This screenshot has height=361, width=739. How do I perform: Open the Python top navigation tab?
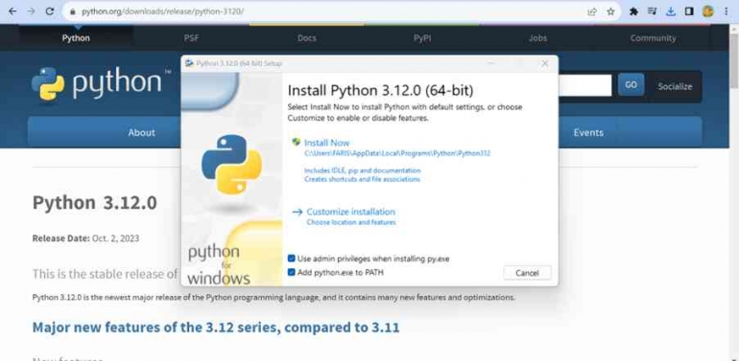tap(76, 38)
